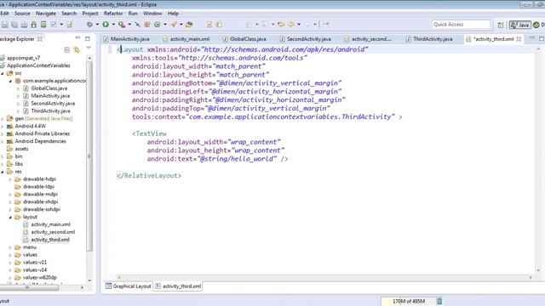Image resolution: width=545 pixels, height=306 pixels.
Task: Open the Window menu
Action: pyautogui.click(x=152, y=14)
